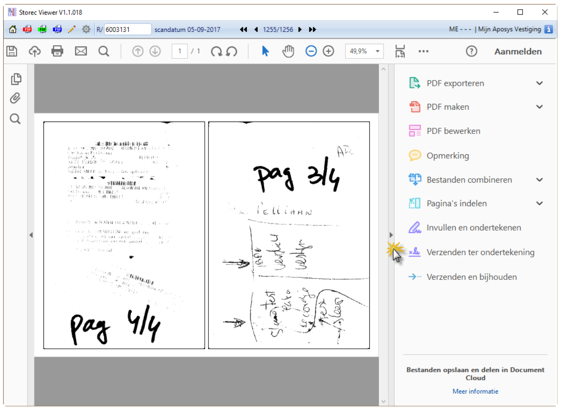The height and width of the screenshot is (409, 561).
Task: Select the hand pan tool
Action: point(288,51)
